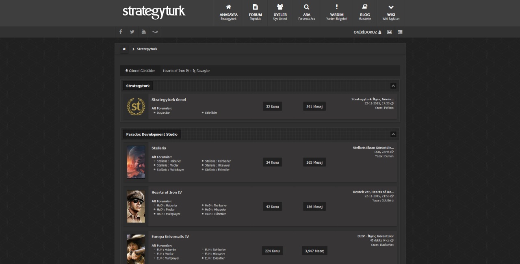Open author Blackwhist profile
This screenshot has height=264, width=520.
[387, 245]
